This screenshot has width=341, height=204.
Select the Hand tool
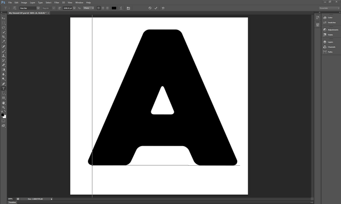pyautogui.click(x=3, y=103)
